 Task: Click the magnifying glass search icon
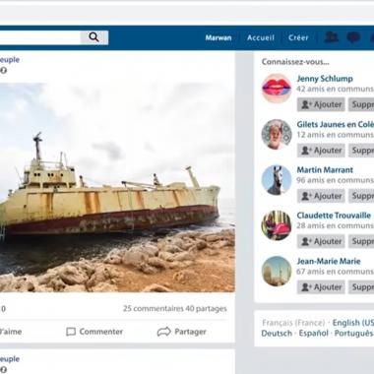click(x=93, y=37)
